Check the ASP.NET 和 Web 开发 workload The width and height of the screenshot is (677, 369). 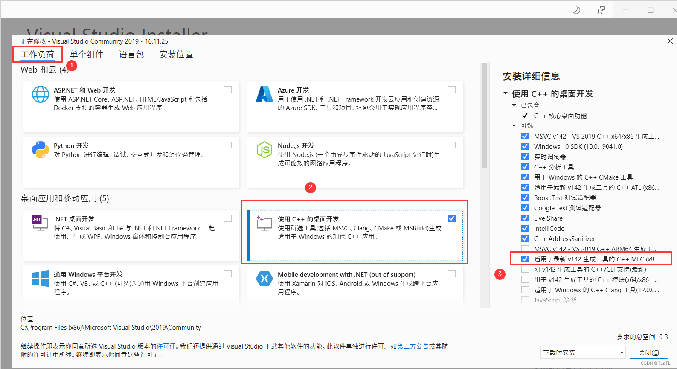(228, 90)
